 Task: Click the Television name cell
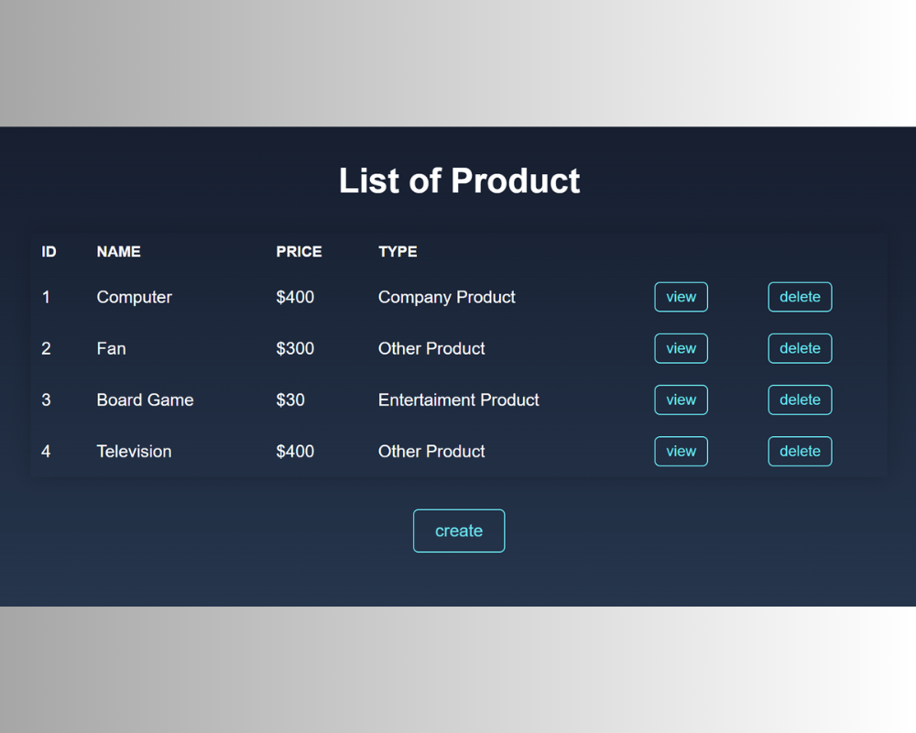click(134, 452)
